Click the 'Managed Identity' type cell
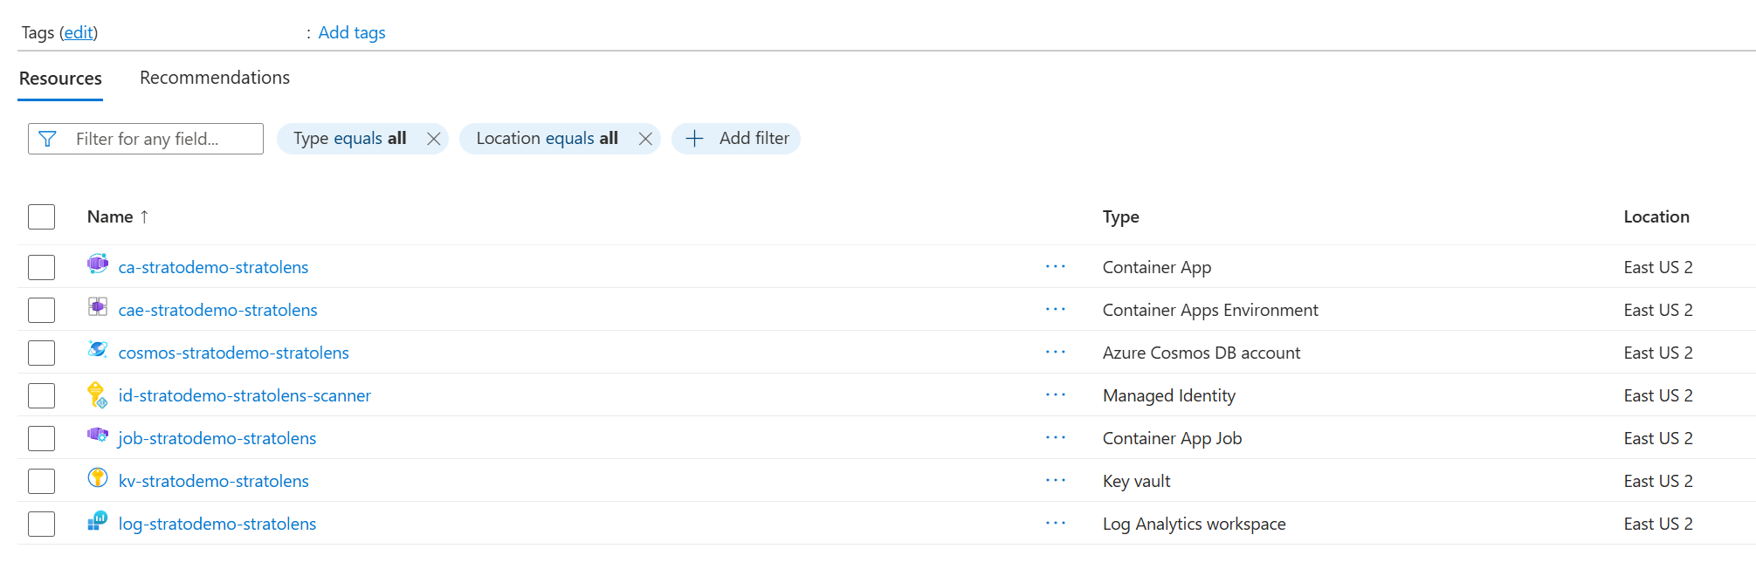This screenshot has width=1756, height=576. 1169,395
